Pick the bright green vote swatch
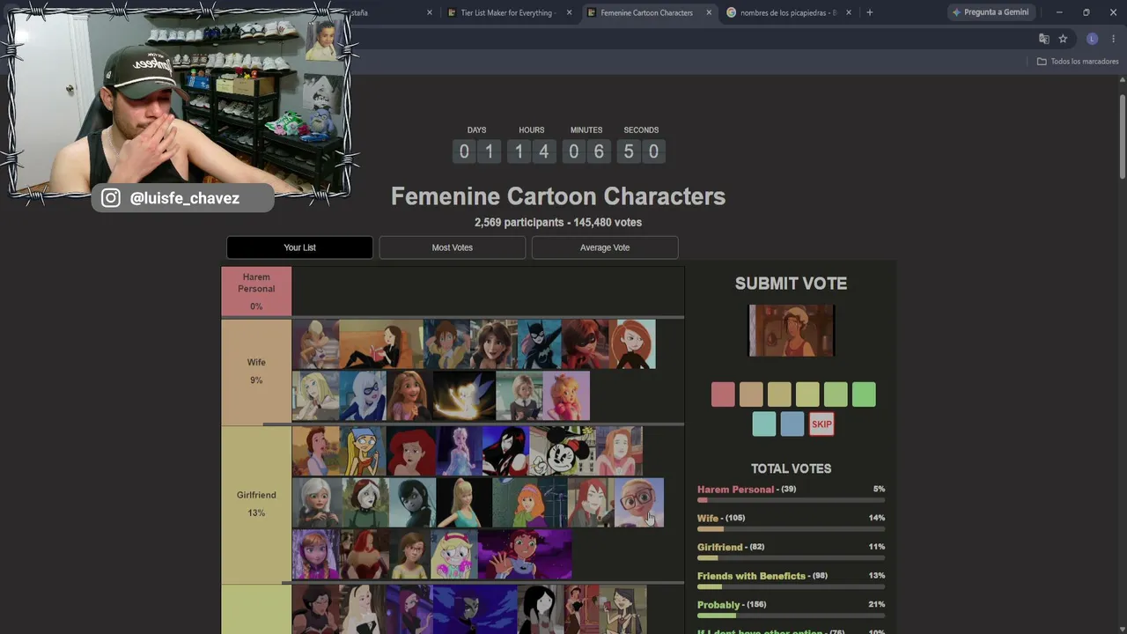The image size is (1127, 634). (x=864, y=394)
